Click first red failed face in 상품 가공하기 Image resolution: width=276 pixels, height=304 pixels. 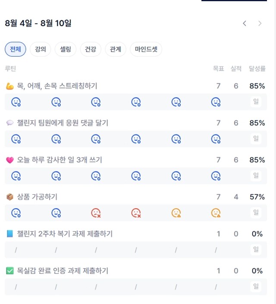(96, 213)
